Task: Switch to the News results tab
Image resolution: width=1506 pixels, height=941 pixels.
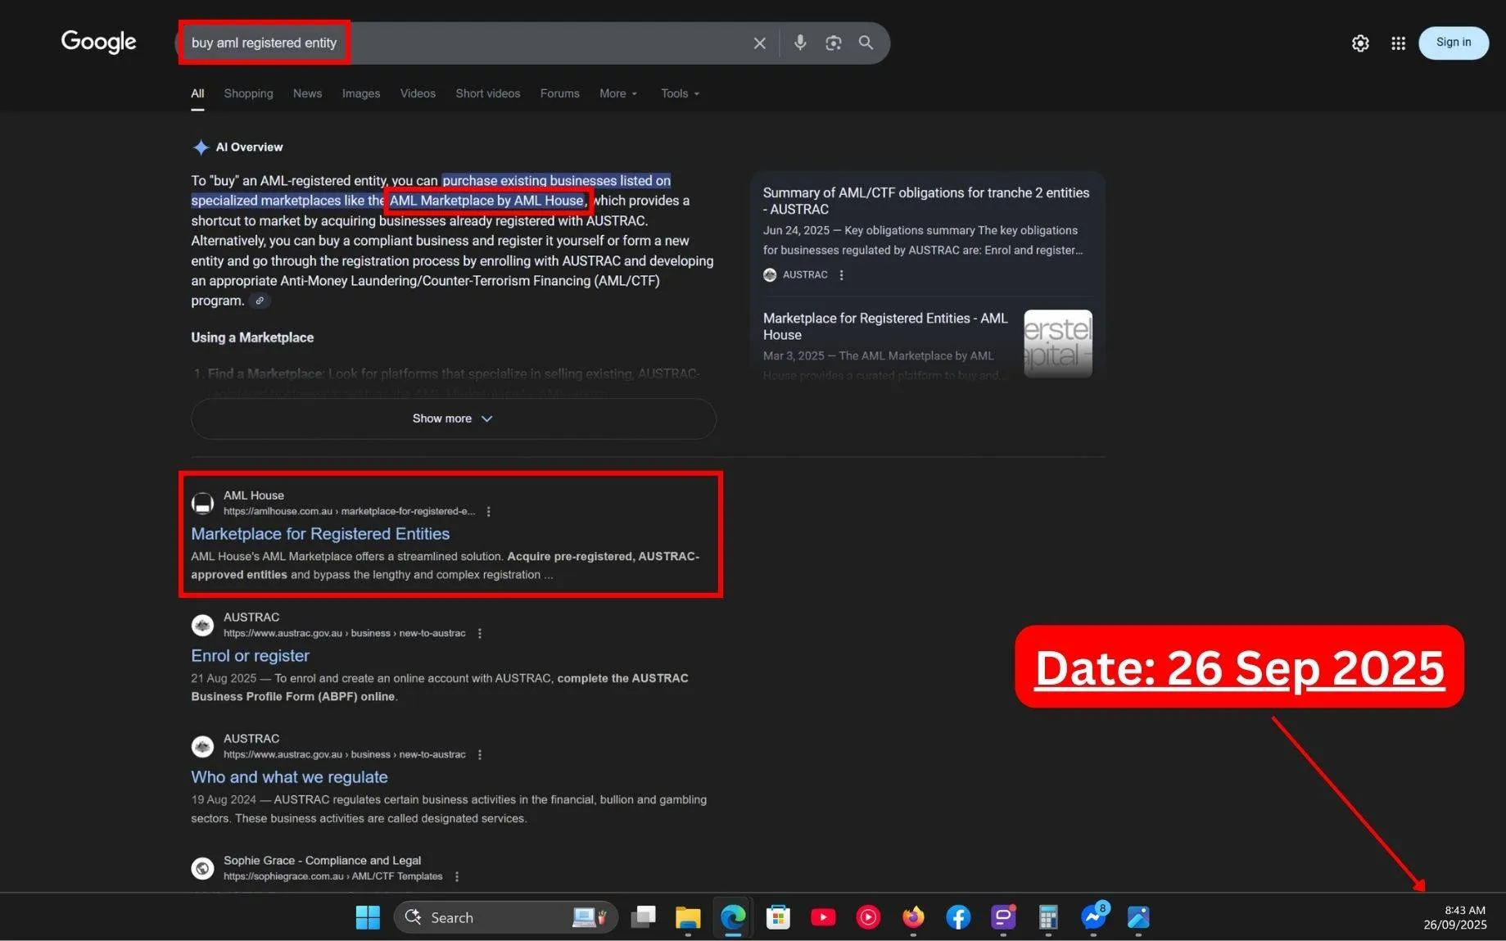Action: click(307, 93)
